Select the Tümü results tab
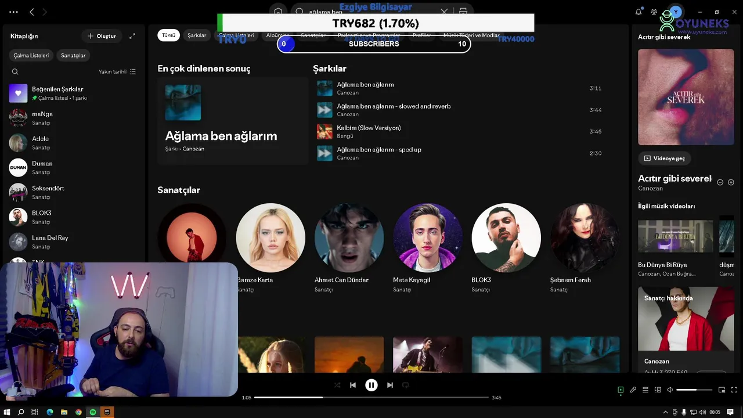The image size is (743, 418). click(168, 35)
